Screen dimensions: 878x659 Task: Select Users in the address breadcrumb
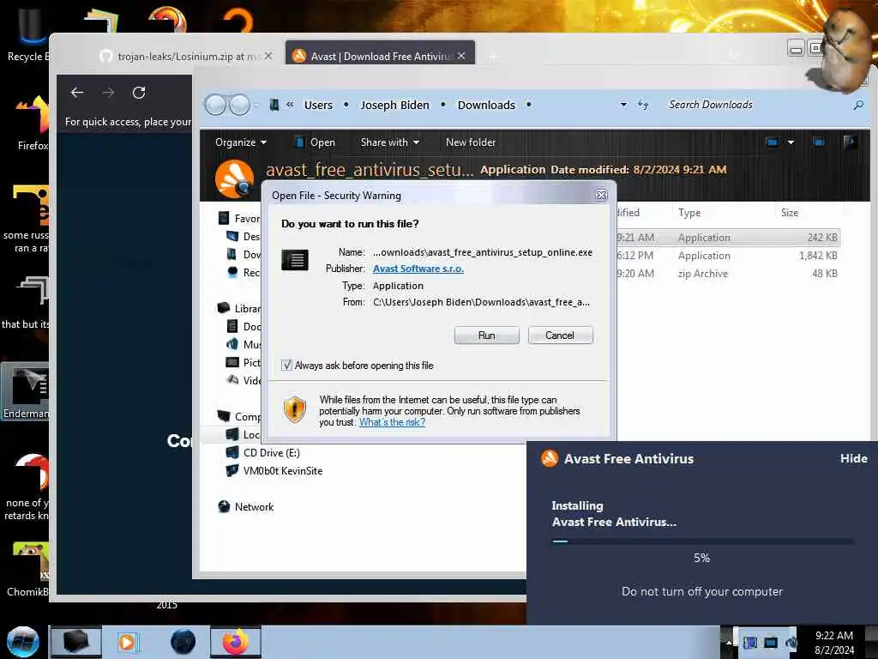(318, 105)
